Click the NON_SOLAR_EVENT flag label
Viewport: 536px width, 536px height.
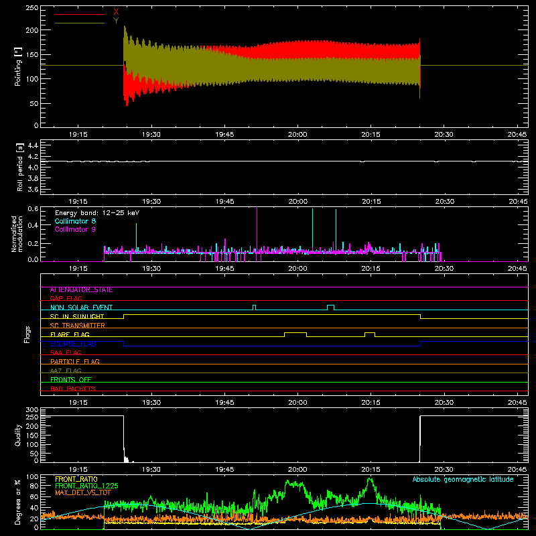[x=81, y=308]
